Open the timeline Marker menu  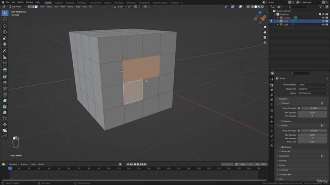tap(41, 164)
